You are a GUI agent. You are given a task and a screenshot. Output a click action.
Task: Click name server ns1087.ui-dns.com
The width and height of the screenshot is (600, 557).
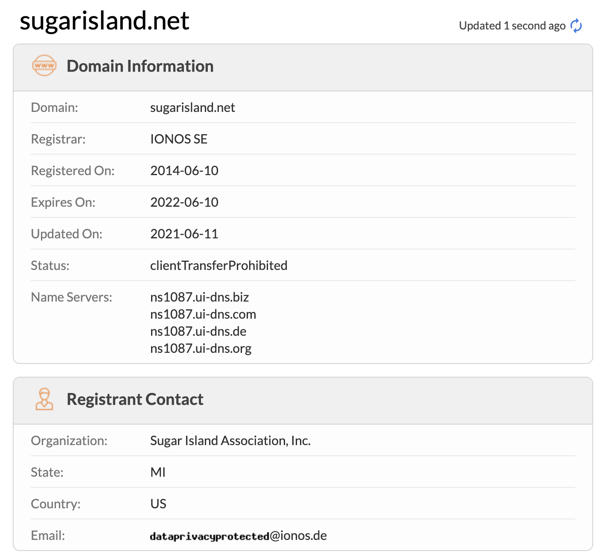pyautogui.click(x=203, y=314)
